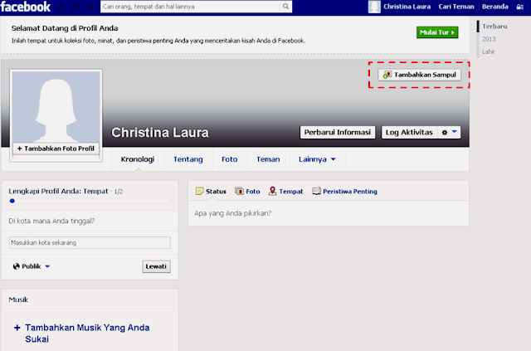Open notifications globe icon in top bar
Image resolution: width=531 pixels, height=351 pixels.
tap(89, 7)
